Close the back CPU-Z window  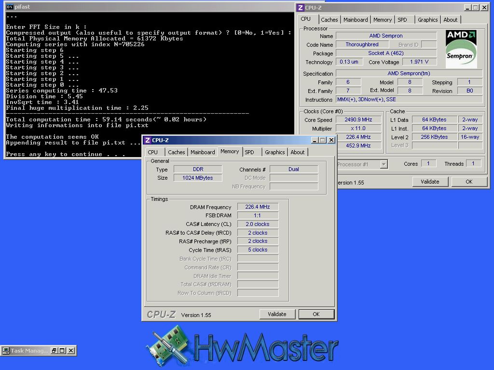(x=484, y=8)
